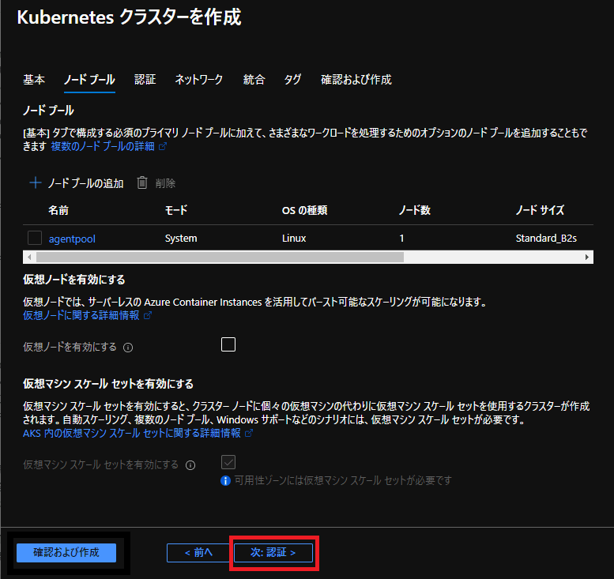Select the ノード プール tab
The image size is (614, 579).
[x=89, y=80]
